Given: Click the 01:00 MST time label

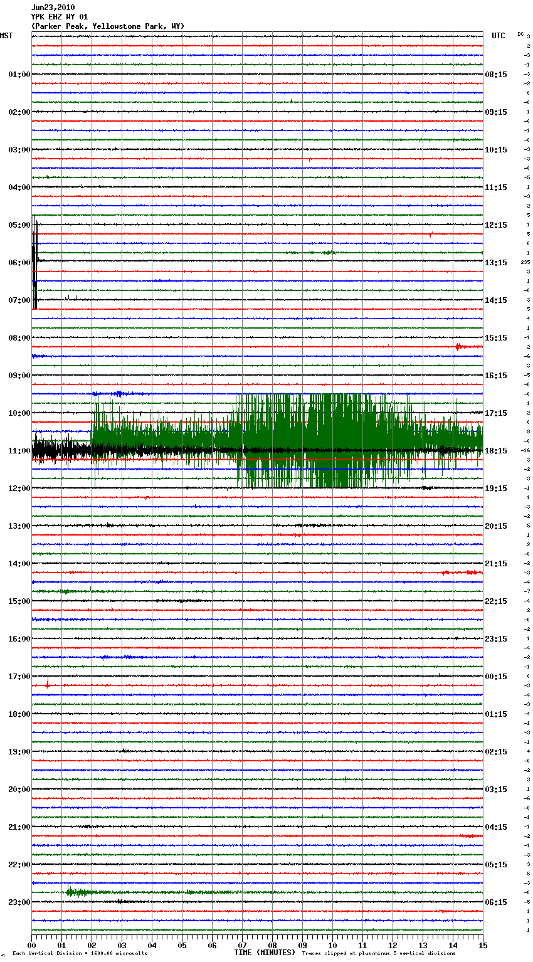Looking at the screenshot, I should 19,75.
